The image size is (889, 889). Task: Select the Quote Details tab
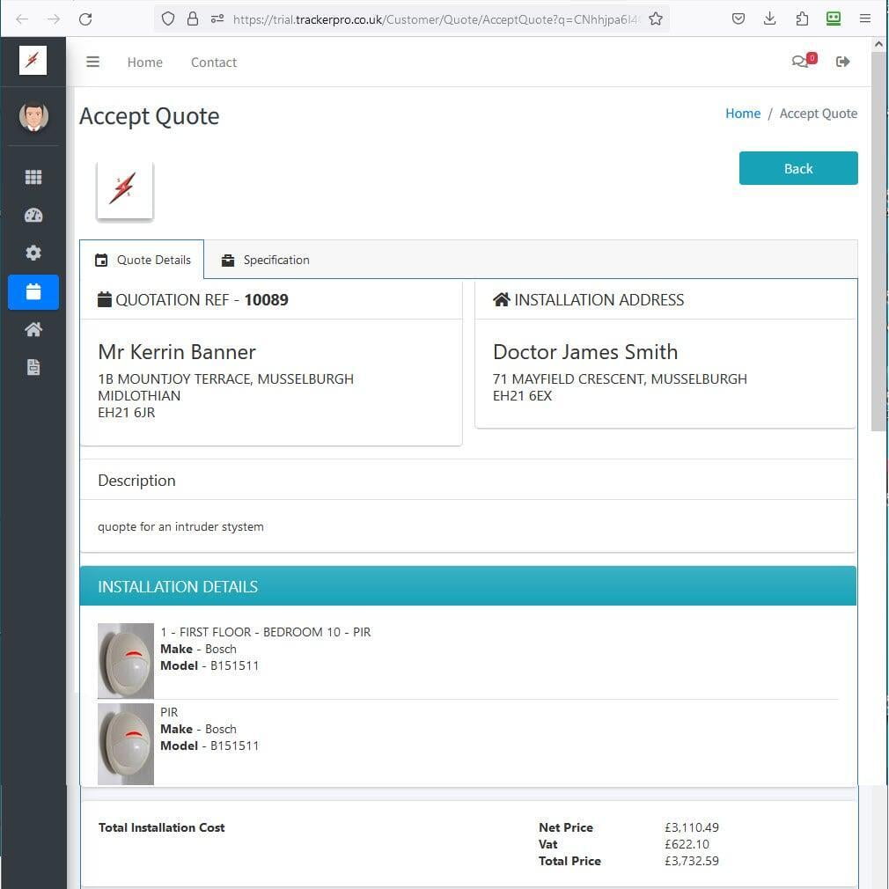(143, 260)
